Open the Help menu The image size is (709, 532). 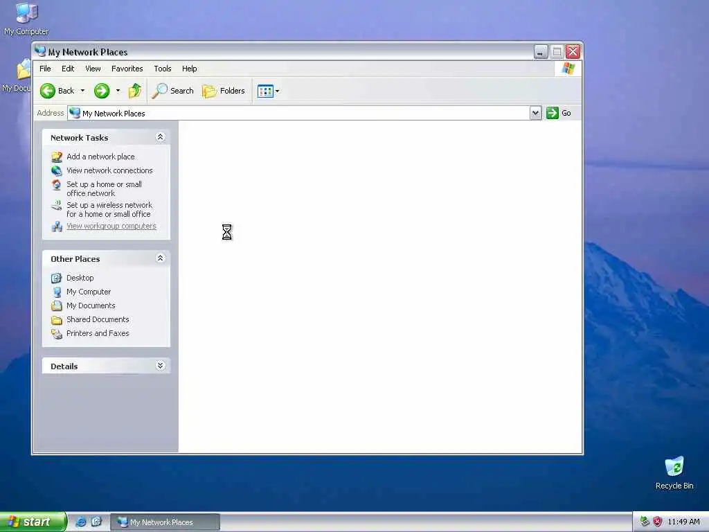point(190,69)
